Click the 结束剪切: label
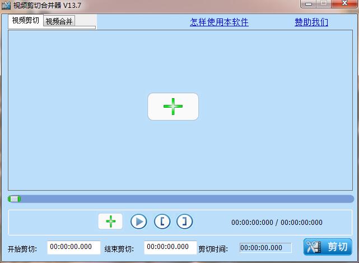The width and height of the screenshot is (359, 263). coord(119,249)
